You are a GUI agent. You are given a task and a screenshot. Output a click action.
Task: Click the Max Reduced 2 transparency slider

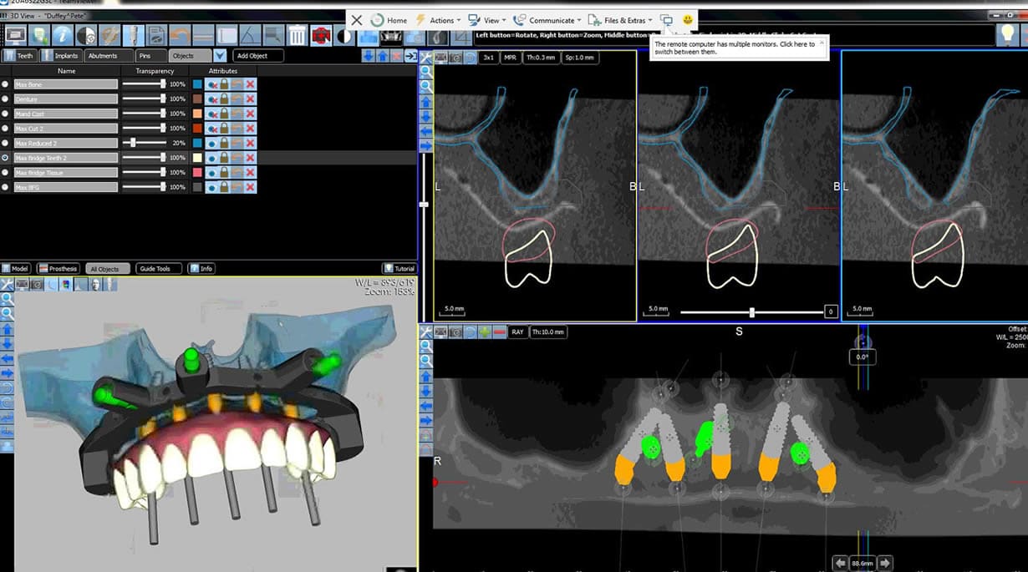point(133,143)
